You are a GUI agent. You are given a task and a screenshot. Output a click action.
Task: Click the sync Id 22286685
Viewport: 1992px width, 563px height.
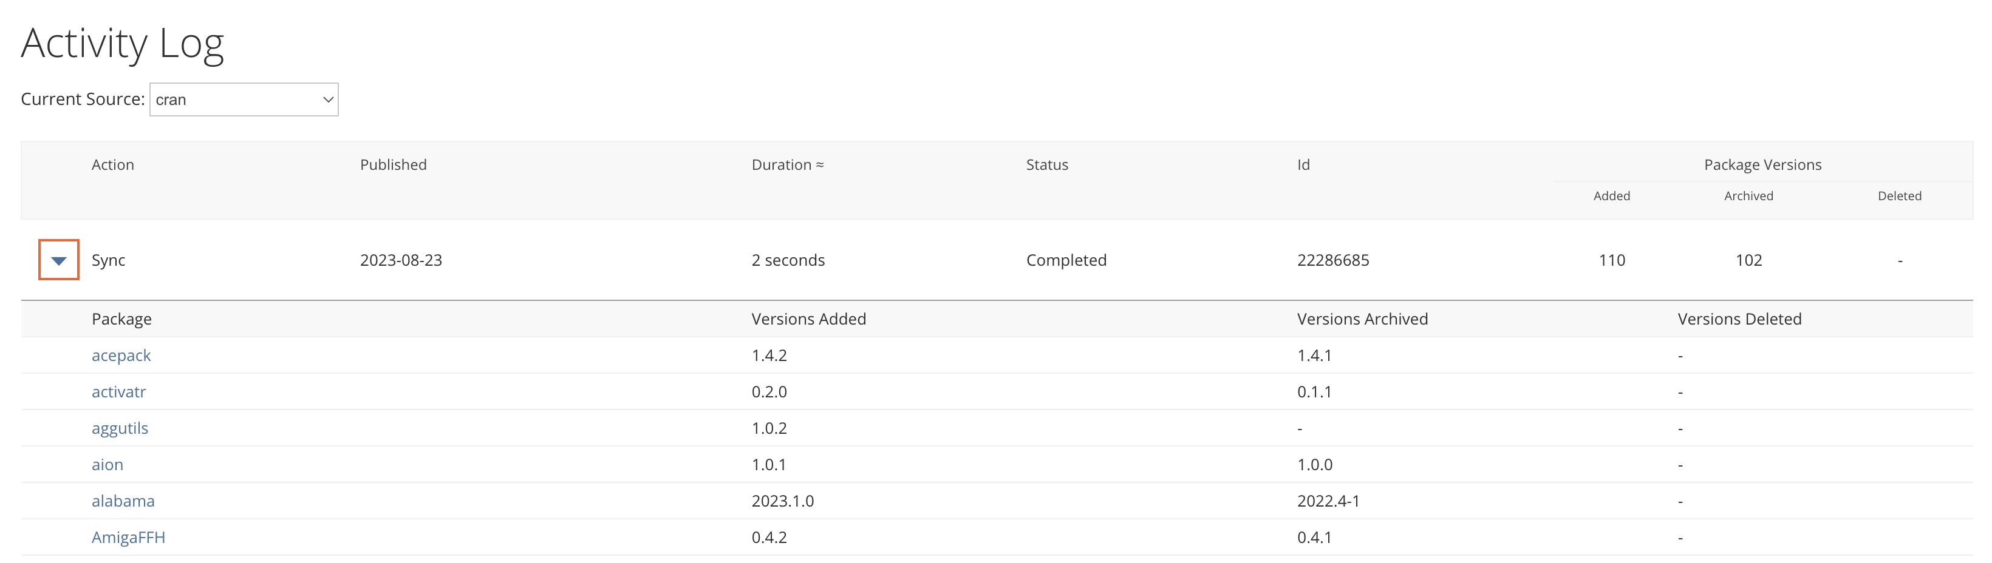(x=1332, y=260)
